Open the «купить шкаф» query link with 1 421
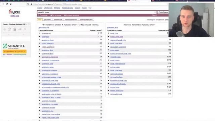Image resolution: width=215 pixels, height=121 pixels. [x=115, y=87]
